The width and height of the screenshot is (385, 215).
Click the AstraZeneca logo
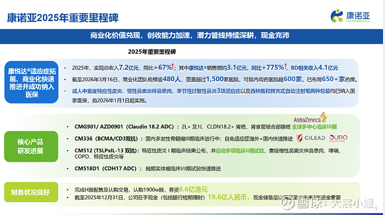click(310, 118)
